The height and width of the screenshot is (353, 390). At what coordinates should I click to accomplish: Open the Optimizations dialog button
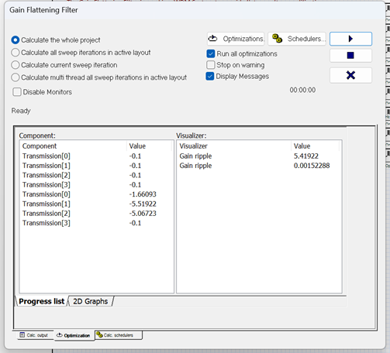click(x=236, y=39)
